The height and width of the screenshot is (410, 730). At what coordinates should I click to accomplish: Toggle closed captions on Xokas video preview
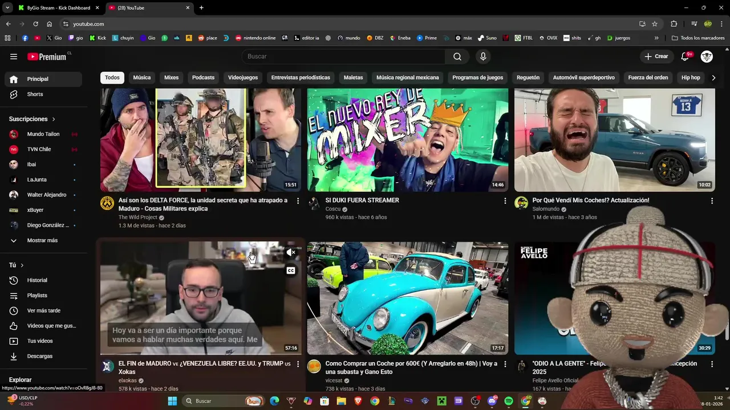click(291, 270)
